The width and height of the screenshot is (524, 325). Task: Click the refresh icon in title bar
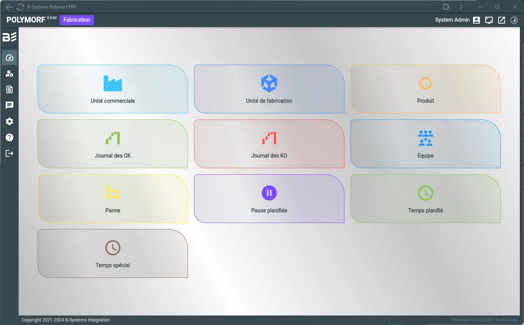pos(20,7)
